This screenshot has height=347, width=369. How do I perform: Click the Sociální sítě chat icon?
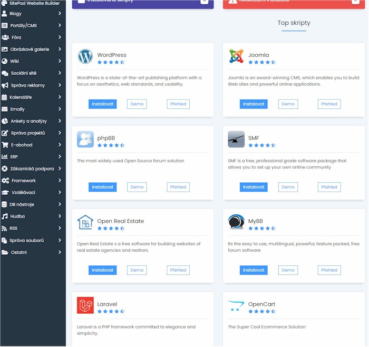[x=5, y=73]
